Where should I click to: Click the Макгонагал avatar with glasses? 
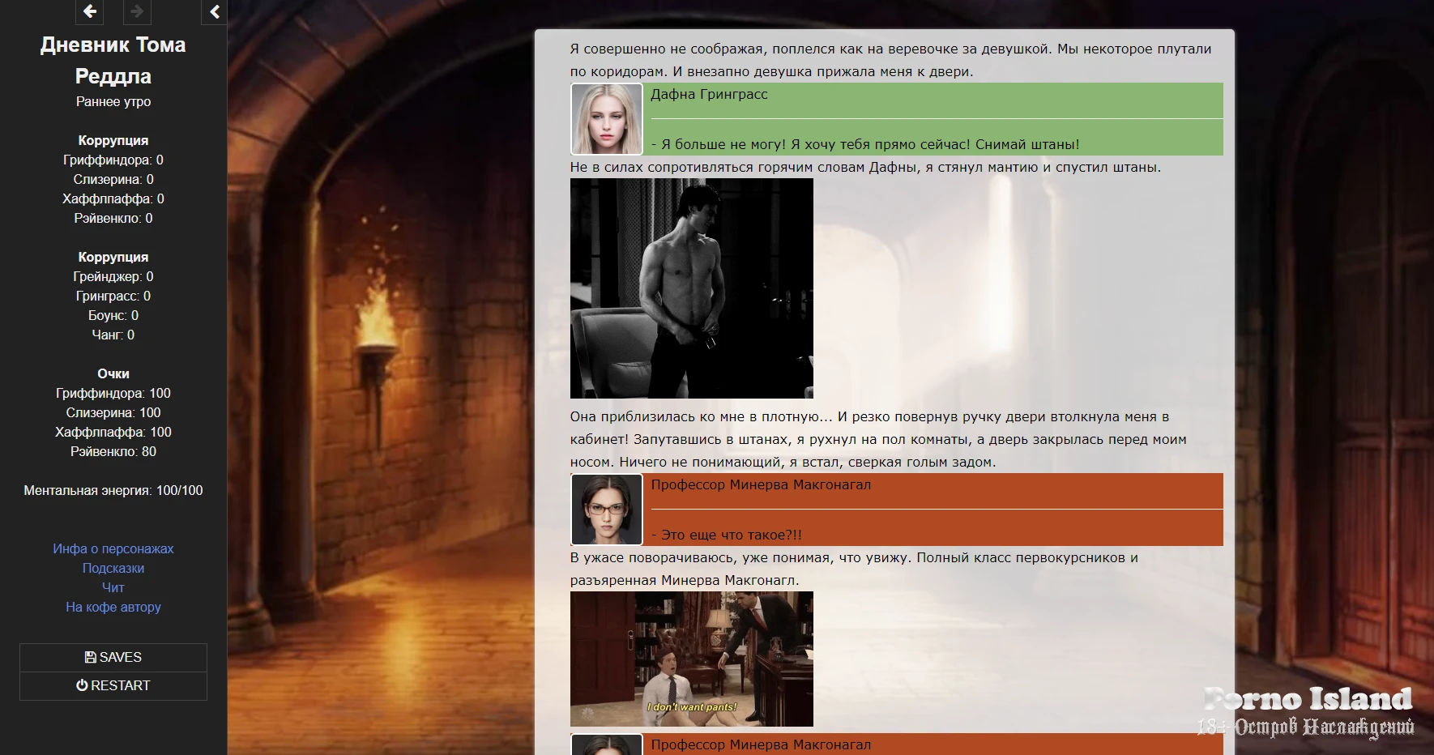[x=606, y=510]
